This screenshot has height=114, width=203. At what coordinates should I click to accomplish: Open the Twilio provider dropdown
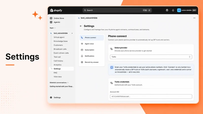[x=151, y=57]
